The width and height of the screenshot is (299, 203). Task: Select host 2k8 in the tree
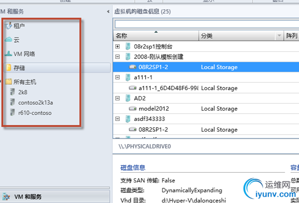[23, 92]
